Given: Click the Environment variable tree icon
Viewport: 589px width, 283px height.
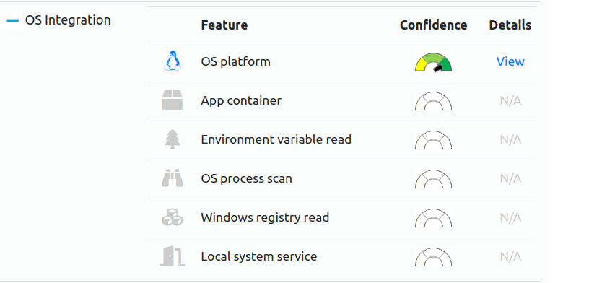Looking at the screenshot, I should tap(173, 139).
